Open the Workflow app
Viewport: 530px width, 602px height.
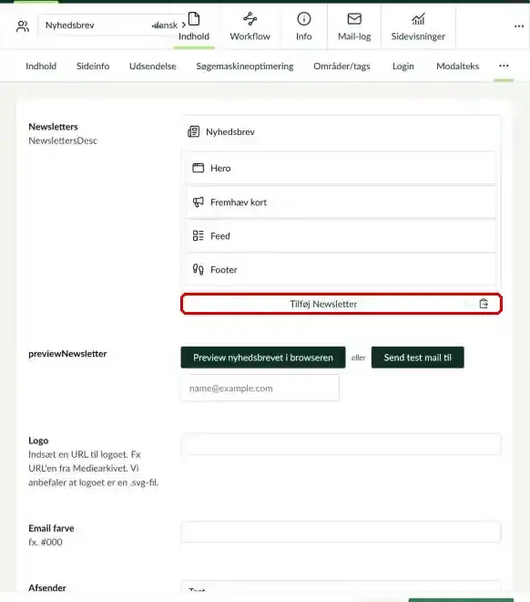tap(250, 26)
